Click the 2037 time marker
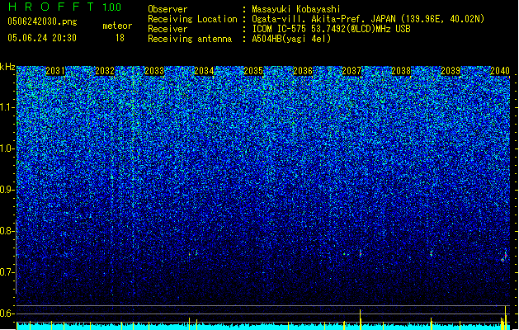519x330 pixels. 352,71
